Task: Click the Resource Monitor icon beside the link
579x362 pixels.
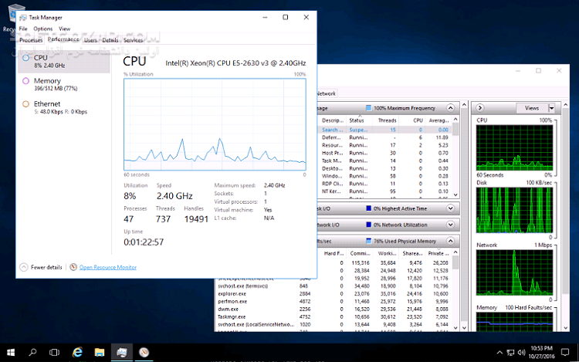Action: 73,267
